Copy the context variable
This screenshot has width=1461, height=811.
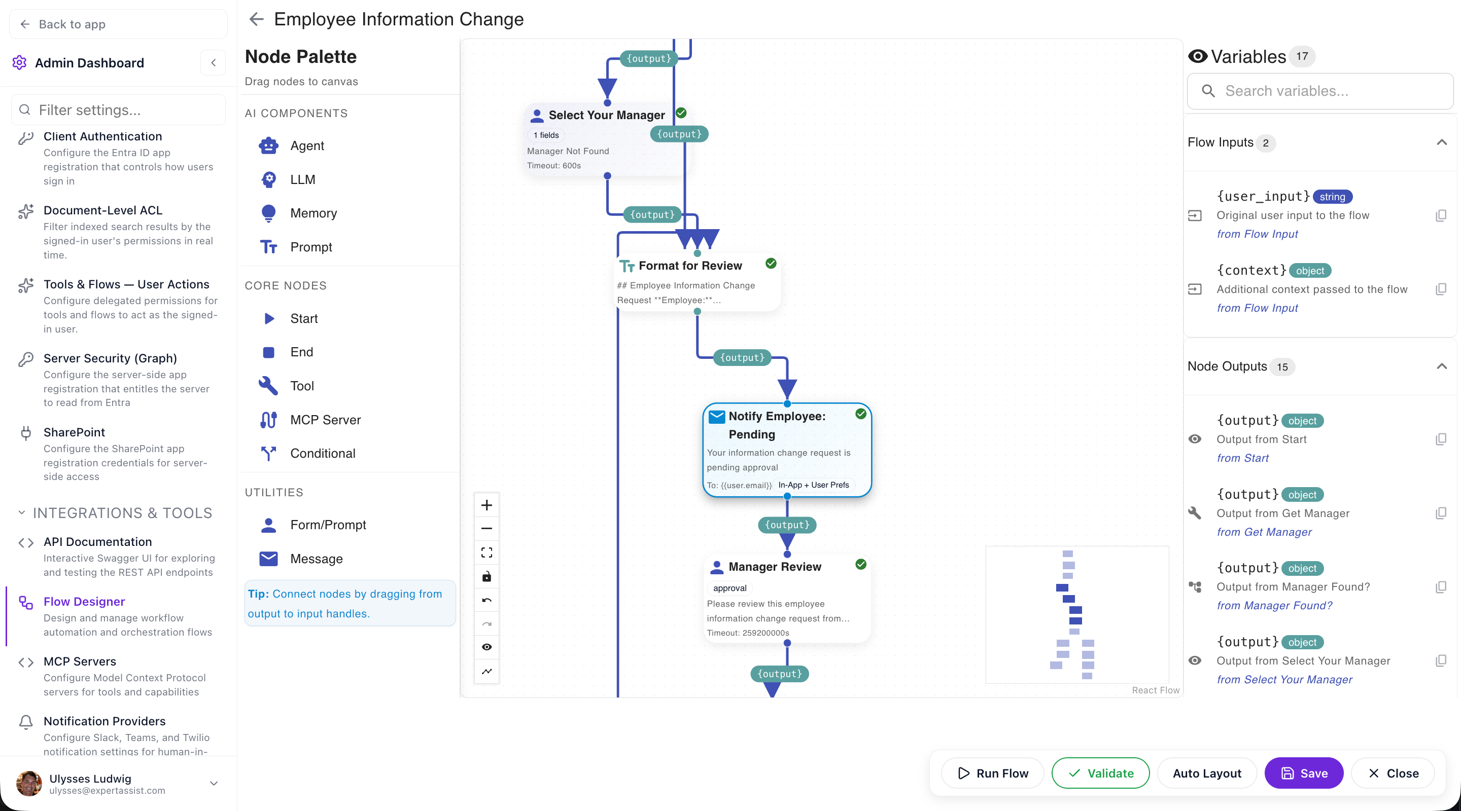coord(1441,289)
